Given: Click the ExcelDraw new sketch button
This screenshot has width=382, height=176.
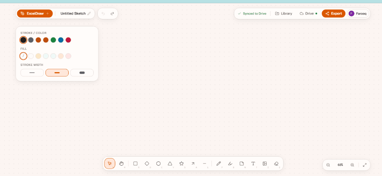Looking at the screenshot, I should point(35,14).
